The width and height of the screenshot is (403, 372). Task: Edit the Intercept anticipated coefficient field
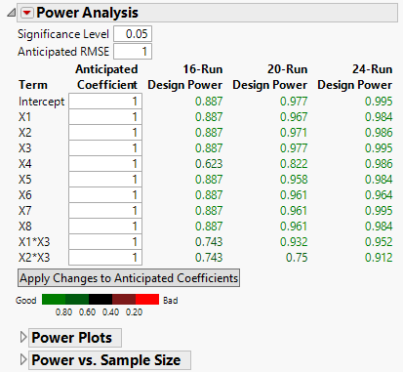105,102
